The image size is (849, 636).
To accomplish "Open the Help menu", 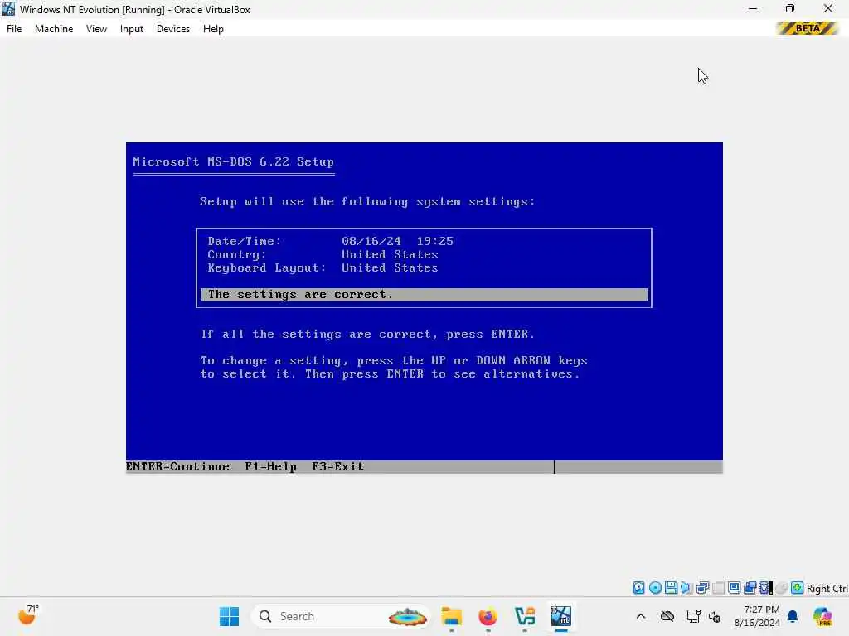I will pos(213,29).
